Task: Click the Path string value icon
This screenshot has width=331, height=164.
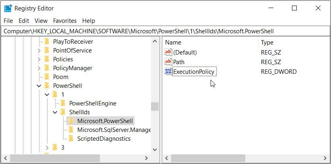Action: pyautogui.click(x=168, y=62)
